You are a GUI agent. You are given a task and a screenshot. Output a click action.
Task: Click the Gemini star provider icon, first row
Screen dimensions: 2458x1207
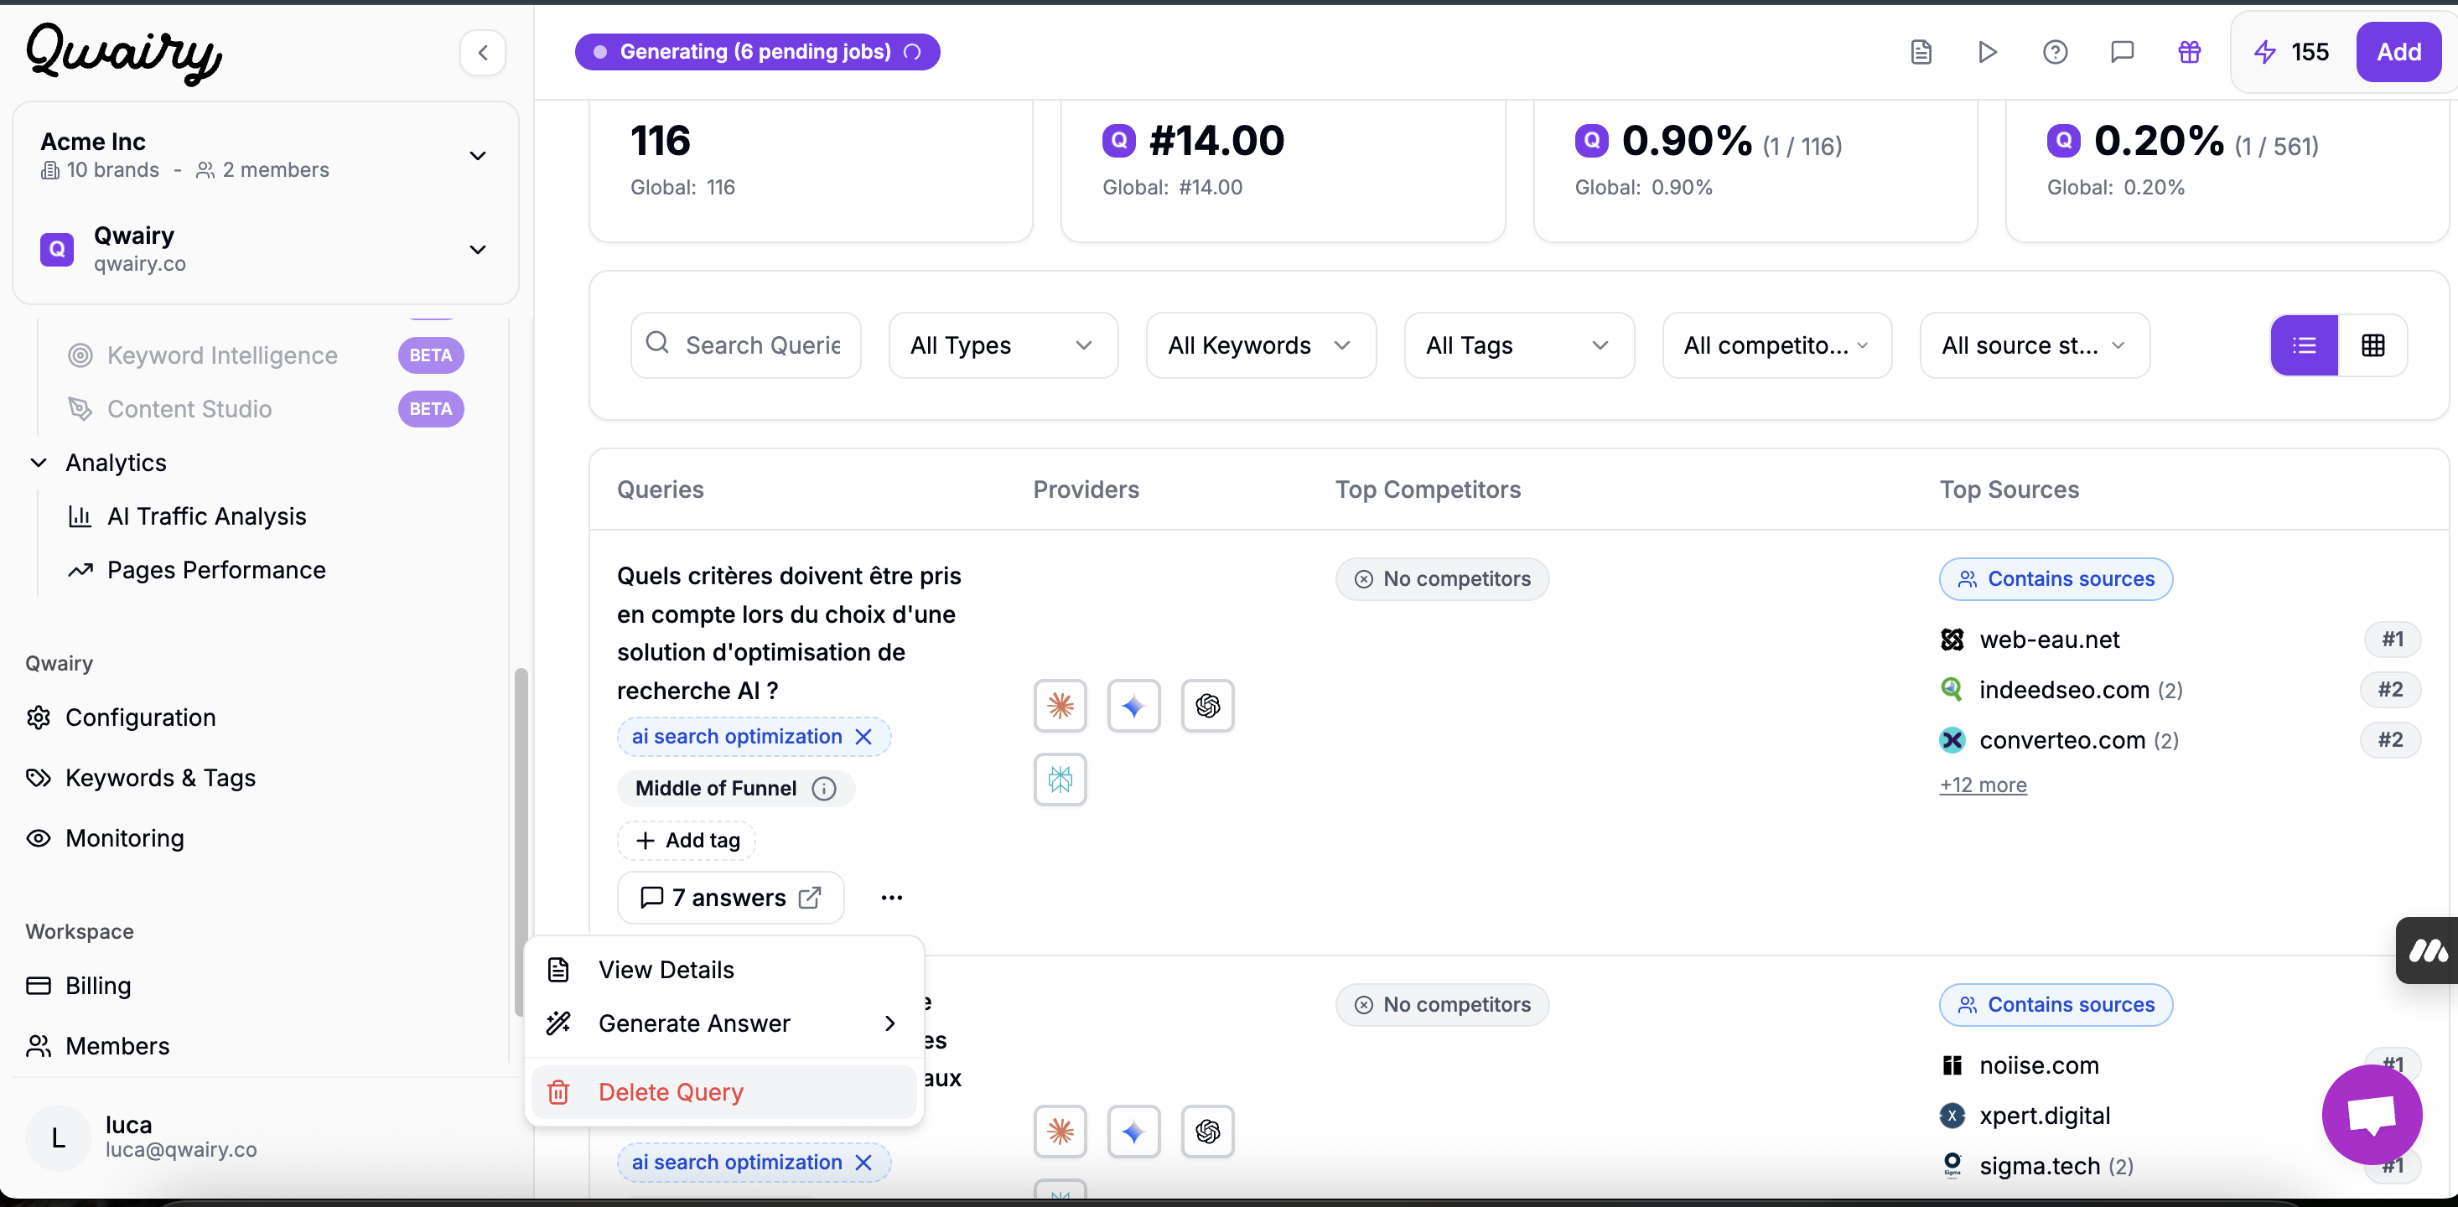click(1133, 706)
